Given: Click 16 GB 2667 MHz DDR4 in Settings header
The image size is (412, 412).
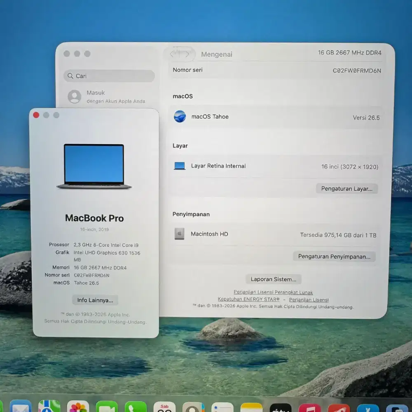Looking at the screenshot, I should [349, 53].
